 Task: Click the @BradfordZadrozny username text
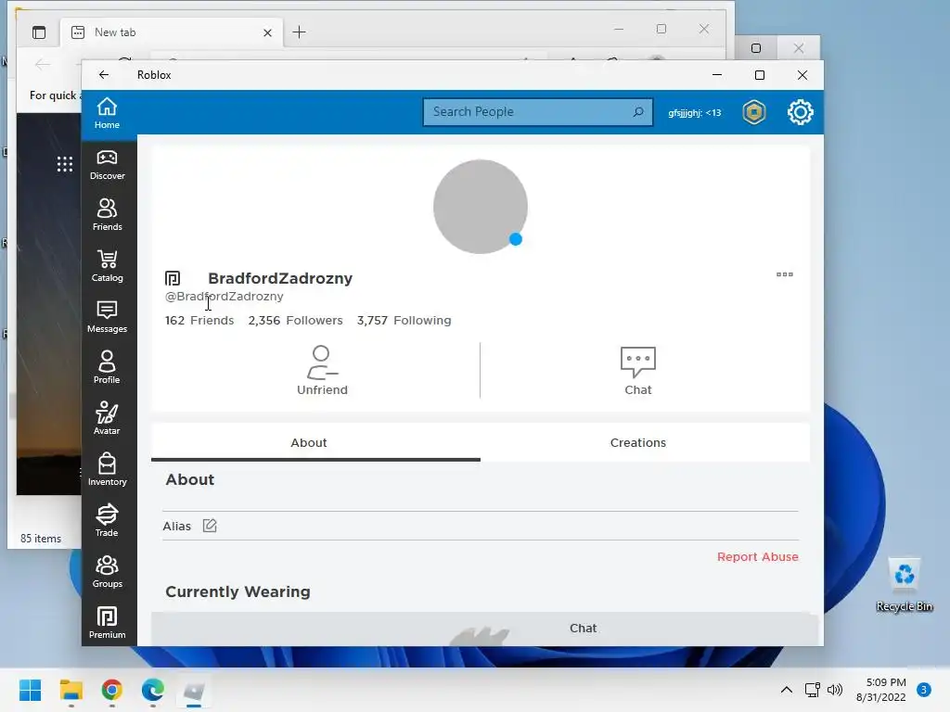(x=225, y=296)
